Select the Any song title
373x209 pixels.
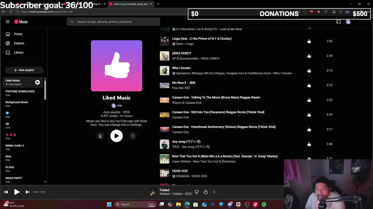[x=186, y=142]
